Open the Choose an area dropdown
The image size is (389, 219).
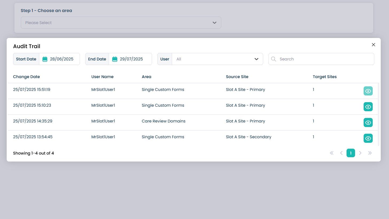click(x=121, y=23)
